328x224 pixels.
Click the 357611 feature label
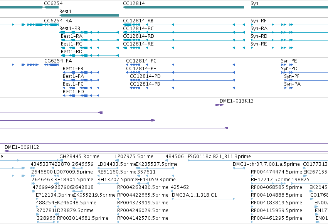pos(146,172)
